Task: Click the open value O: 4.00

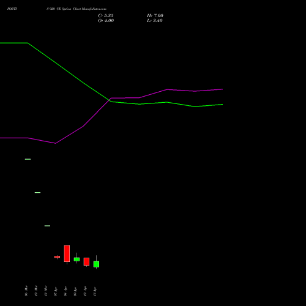Action: (106, 21)
